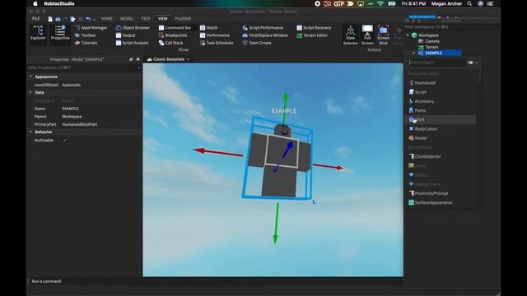
Task: Focus the Search object field
Action: [x=437, y=62]
